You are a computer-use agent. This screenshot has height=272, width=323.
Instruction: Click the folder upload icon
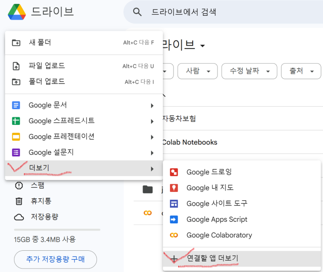[x=16, y=82]
